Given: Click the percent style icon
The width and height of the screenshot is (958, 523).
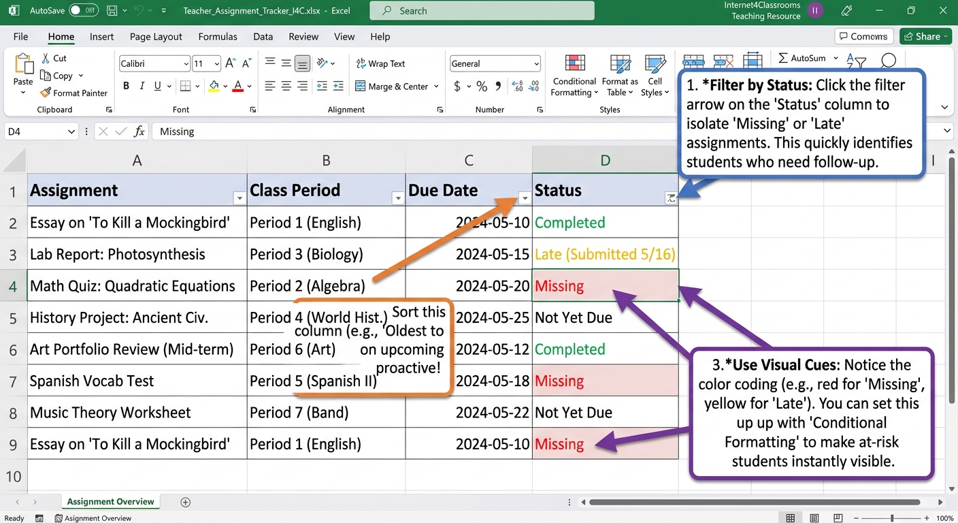Looking at the screenshot, I should (482, 86).
